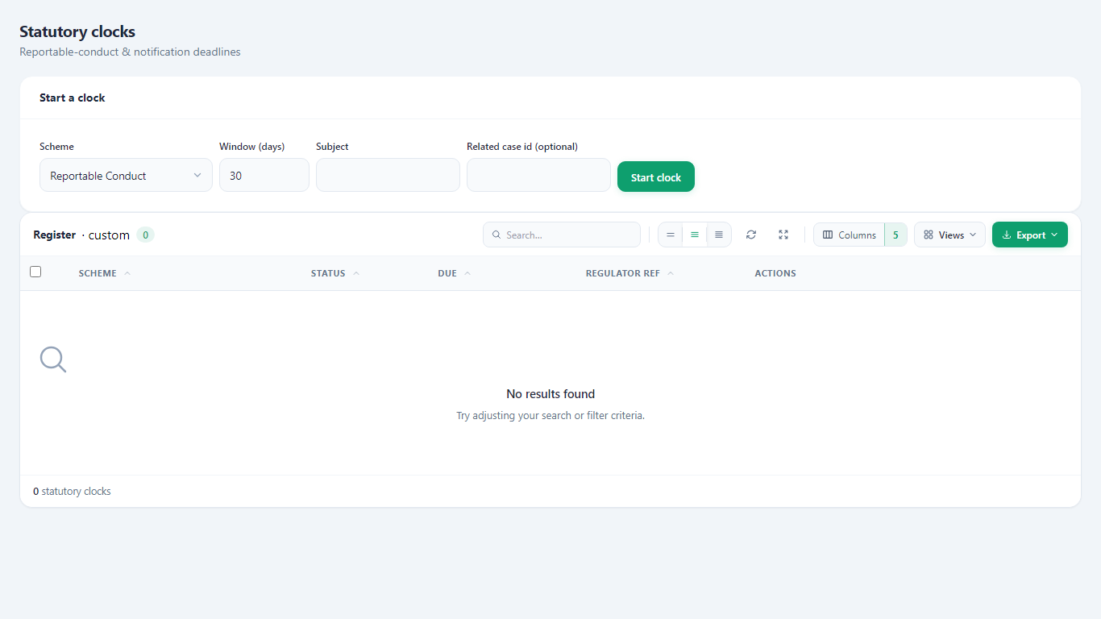Refresh the register table
The width and height of the screenshot is (1101, 619).
coord(751,235)
